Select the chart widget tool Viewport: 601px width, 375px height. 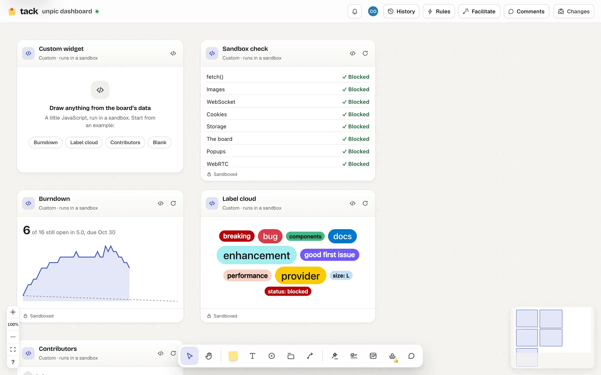(373, 356)
